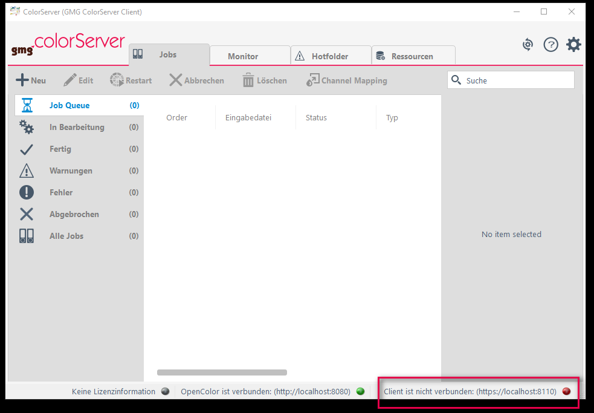Image resolution: width=594 pixels, height=413 pixels.
Task: Click the ColorServer title bar app icon
Action: [15, 11]
